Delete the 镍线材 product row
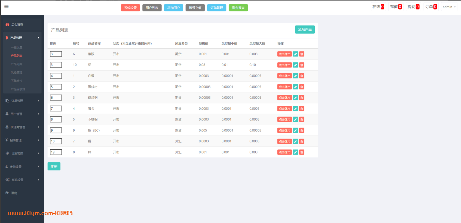 point(302,87)
